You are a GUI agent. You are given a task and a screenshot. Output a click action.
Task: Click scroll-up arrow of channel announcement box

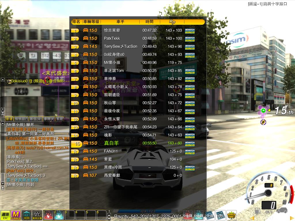pos(3,80)
